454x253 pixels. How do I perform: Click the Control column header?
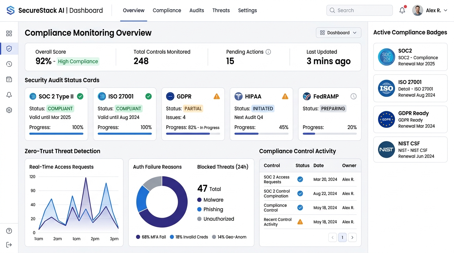point(272,165)
